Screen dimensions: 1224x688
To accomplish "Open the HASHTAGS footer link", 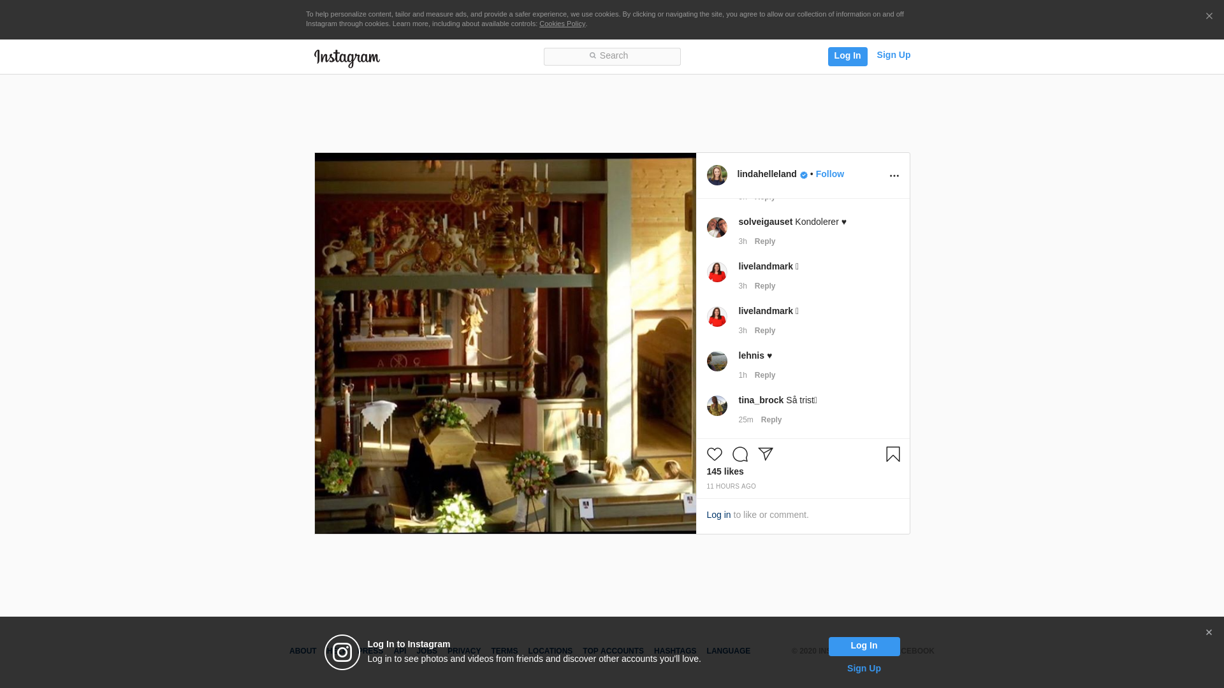I will tap(675, 651).
